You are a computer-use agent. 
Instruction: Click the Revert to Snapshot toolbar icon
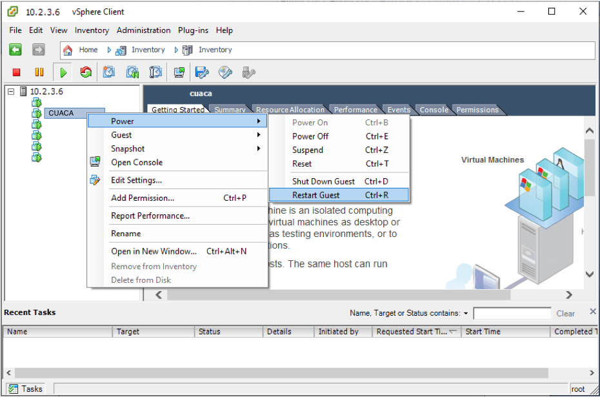(x=132, y=72)
